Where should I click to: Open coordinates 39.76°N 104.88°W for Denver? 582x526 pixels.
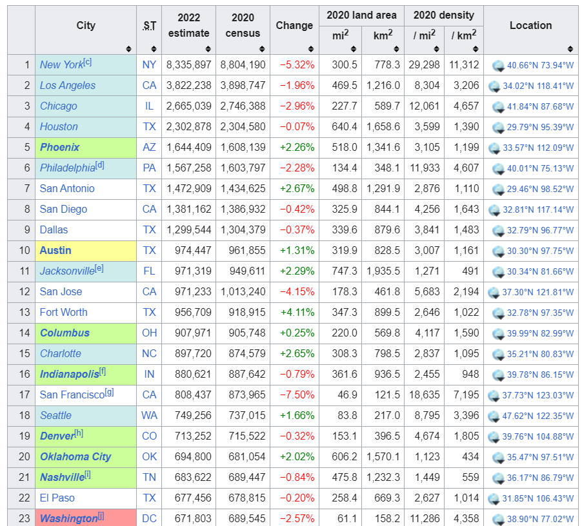538,436
